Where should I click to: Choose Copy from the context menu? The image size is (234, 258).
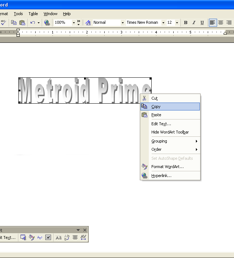[156, 107]
